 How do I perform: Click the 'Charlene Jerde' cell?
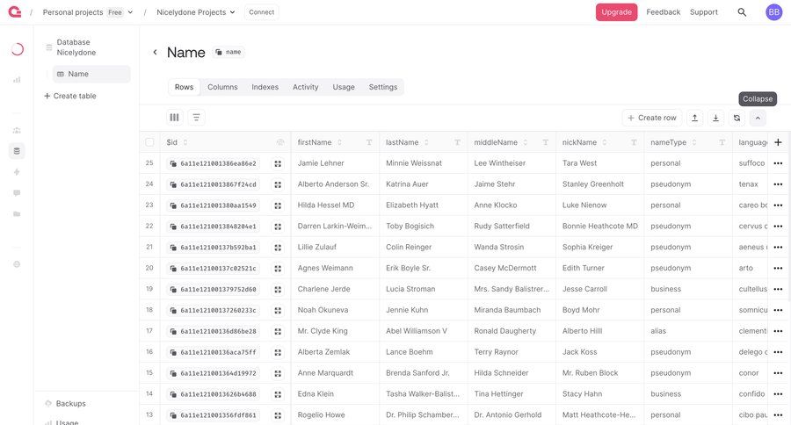pyautogui.click(x=335, y=289)
